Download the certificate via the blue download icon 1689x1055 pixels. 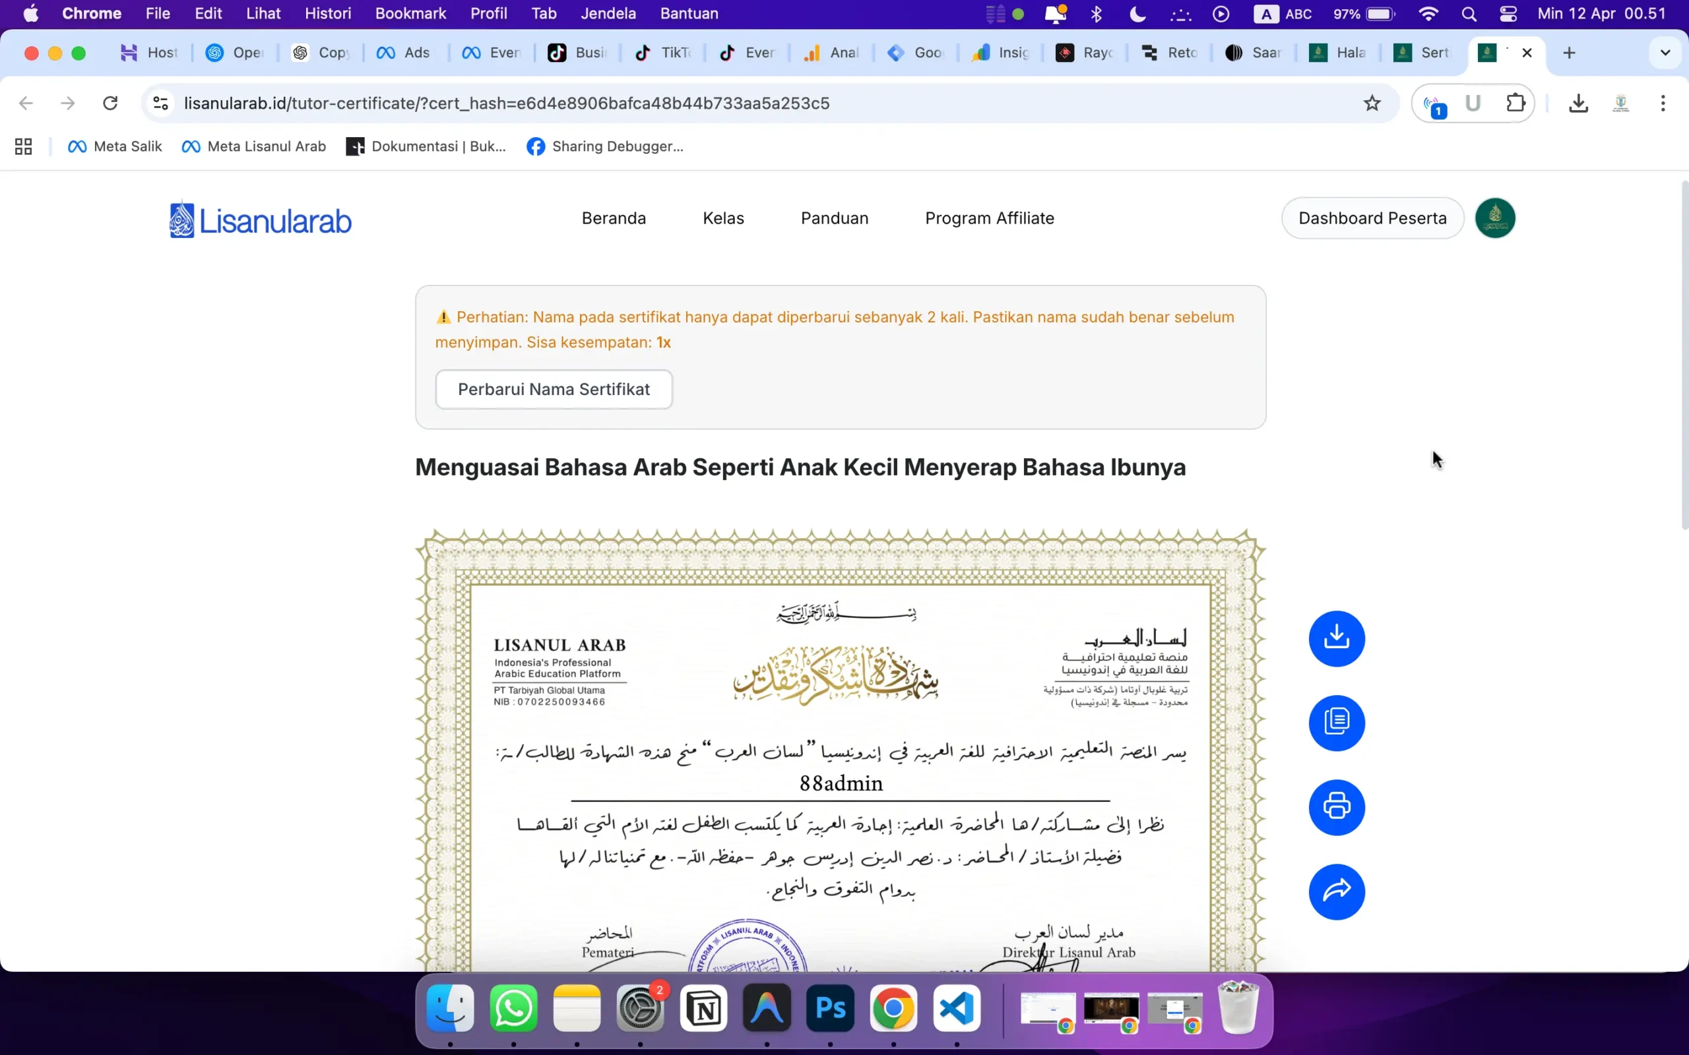tap(1335, 638)
